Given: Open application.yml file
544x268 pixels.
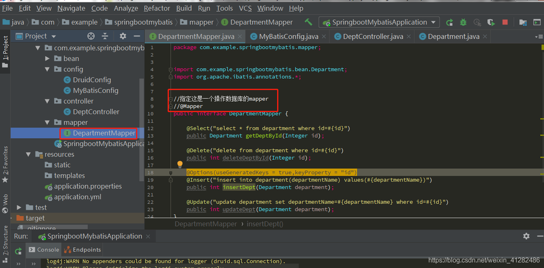Looking at the screenshot, I should 73,197.
